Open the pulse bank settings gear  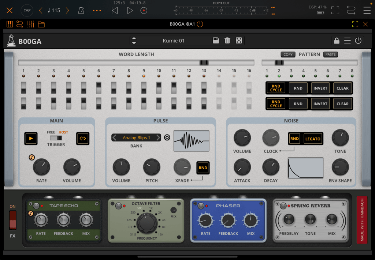pyautogui.click(x=167, y=137)
